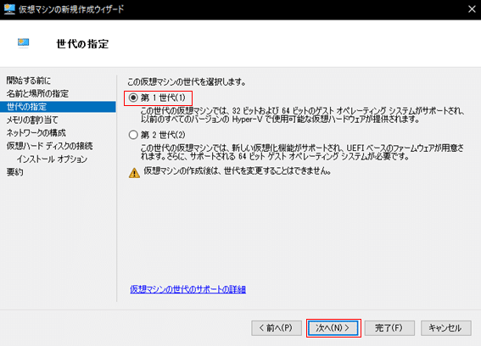The width and height of the screenshot is (481, 346).
Task: Go to the 要約 step
Action: (x=14, y=172)
